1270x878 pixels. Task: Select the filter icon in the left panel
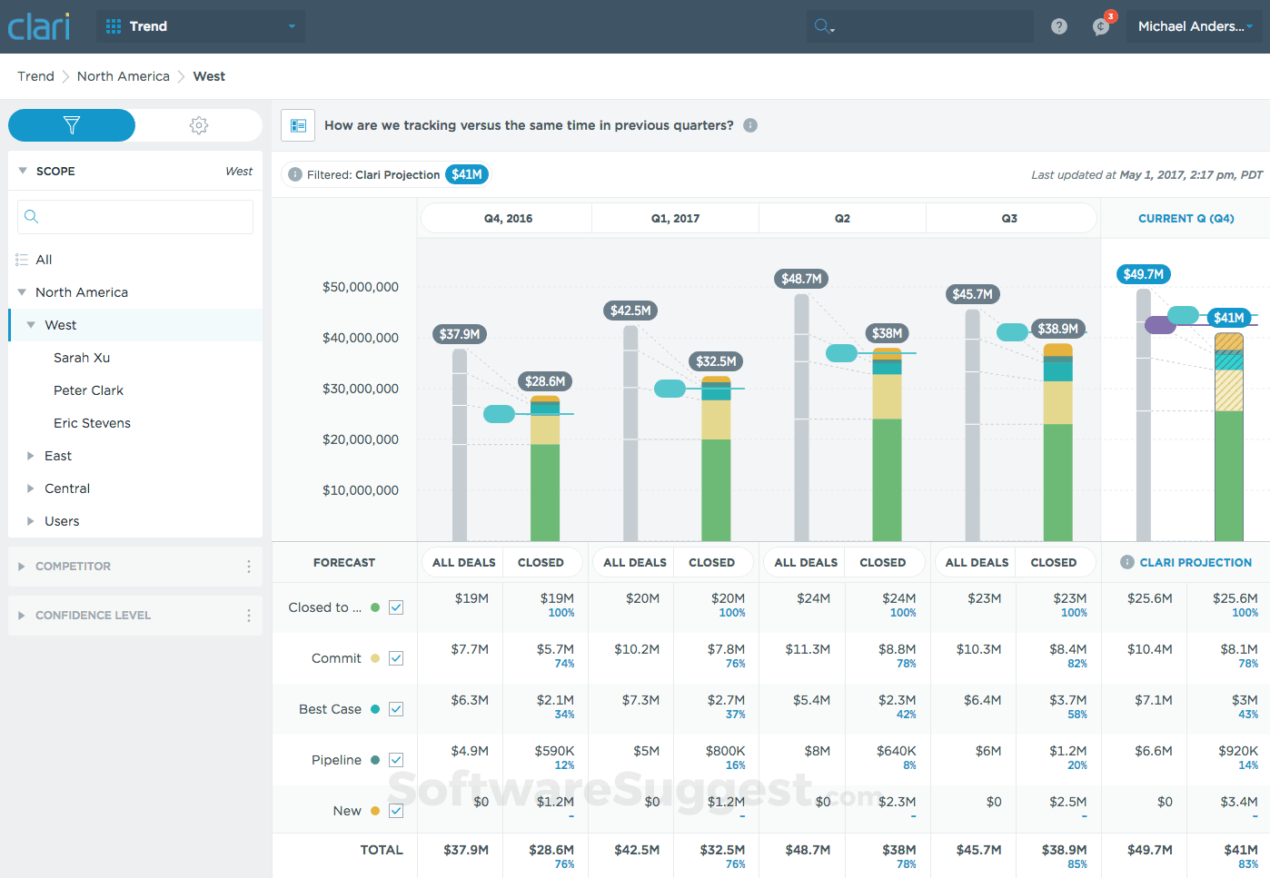[71, 124]
